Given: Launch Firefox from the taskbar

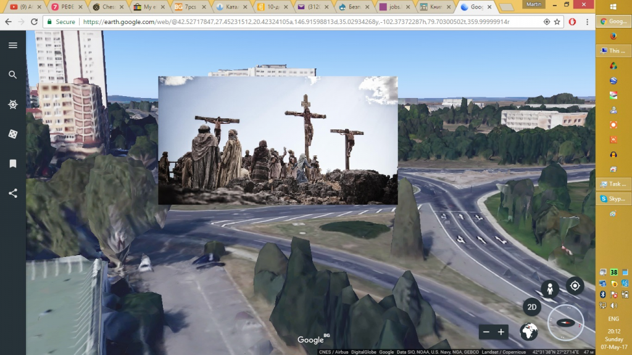Looking at the screenshot, I should pyautogui.click(x=613, y=36).
